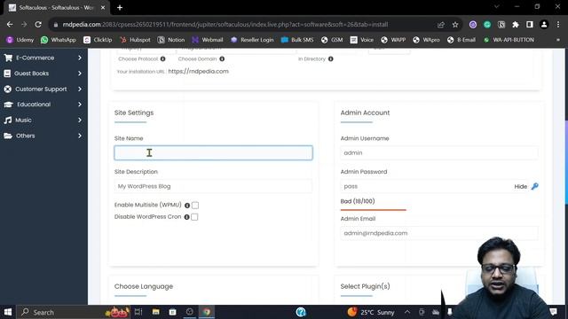The image size is (568, 319).
Task: Click the Site Description field
Action: click(213, 186)
